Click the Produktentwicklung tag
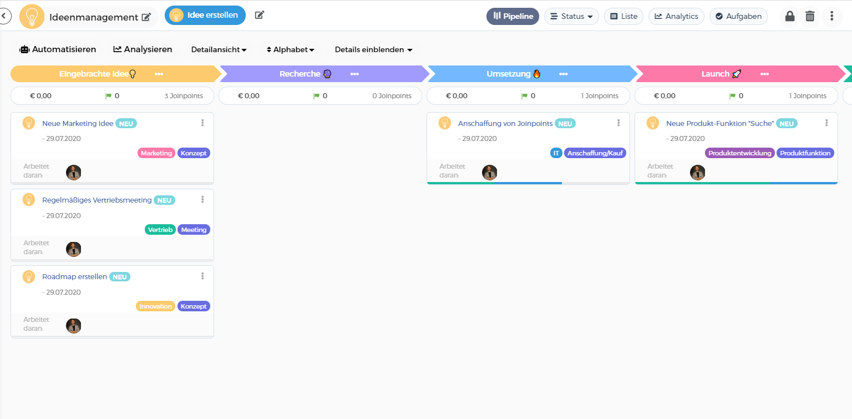This screenshot has height=419, width=852. coord(740,153)
